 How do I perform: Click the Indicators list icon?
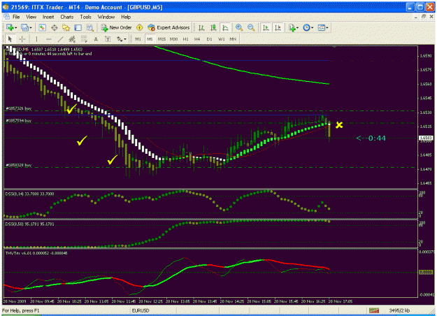(x=292, y=27)
